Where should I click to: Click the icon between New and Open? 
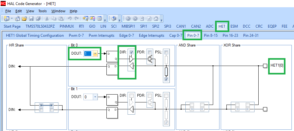(x=17, y=19)
